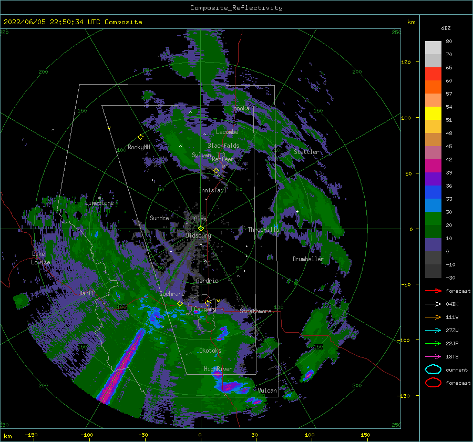Click the yellow diamond marker below RedDeer
The height and width of the screenshot is (442, 473).
click(217, 171)
